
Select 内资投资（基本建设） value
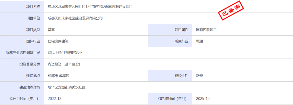tap(64, 64)
